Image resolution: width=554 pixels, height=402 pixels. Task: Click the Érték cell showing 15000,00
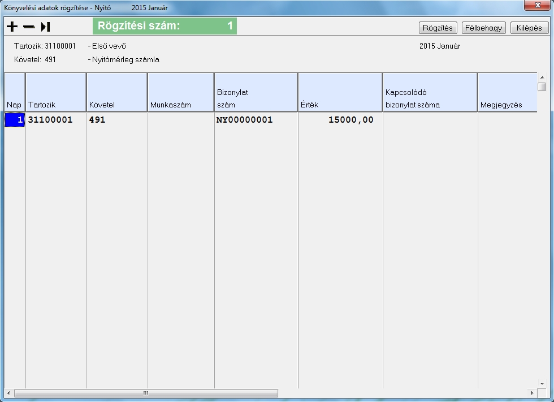pyautogui.click(x=340, y=120)
